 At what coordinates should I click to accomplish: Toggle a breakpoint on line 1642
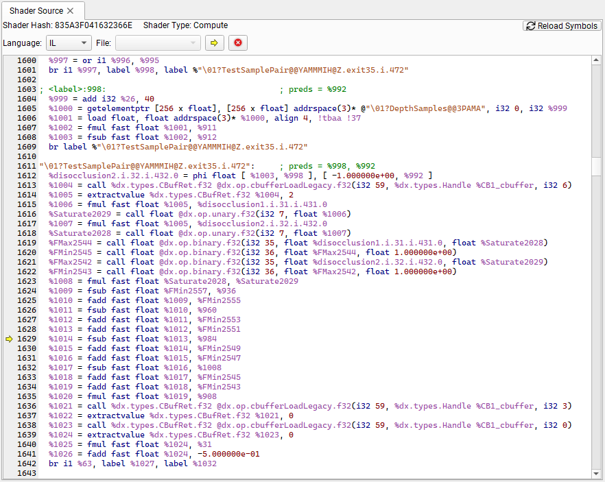tap(10, 463)
